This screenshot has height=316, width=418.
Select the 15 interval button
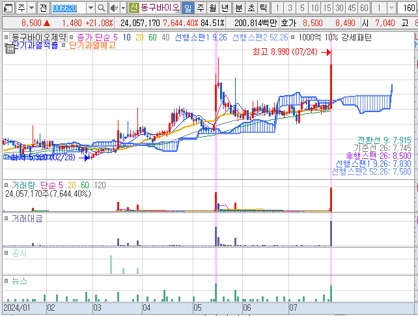tap(327, 8)
